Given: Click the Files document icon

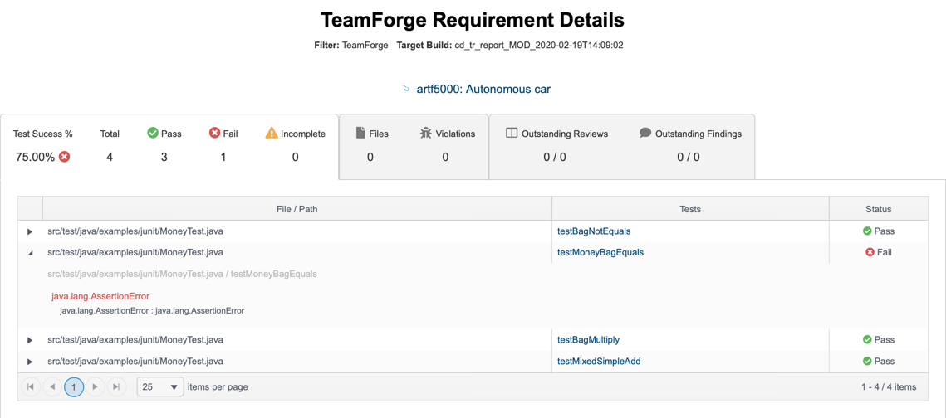Looking at the screenshot, I should (360, 133).
